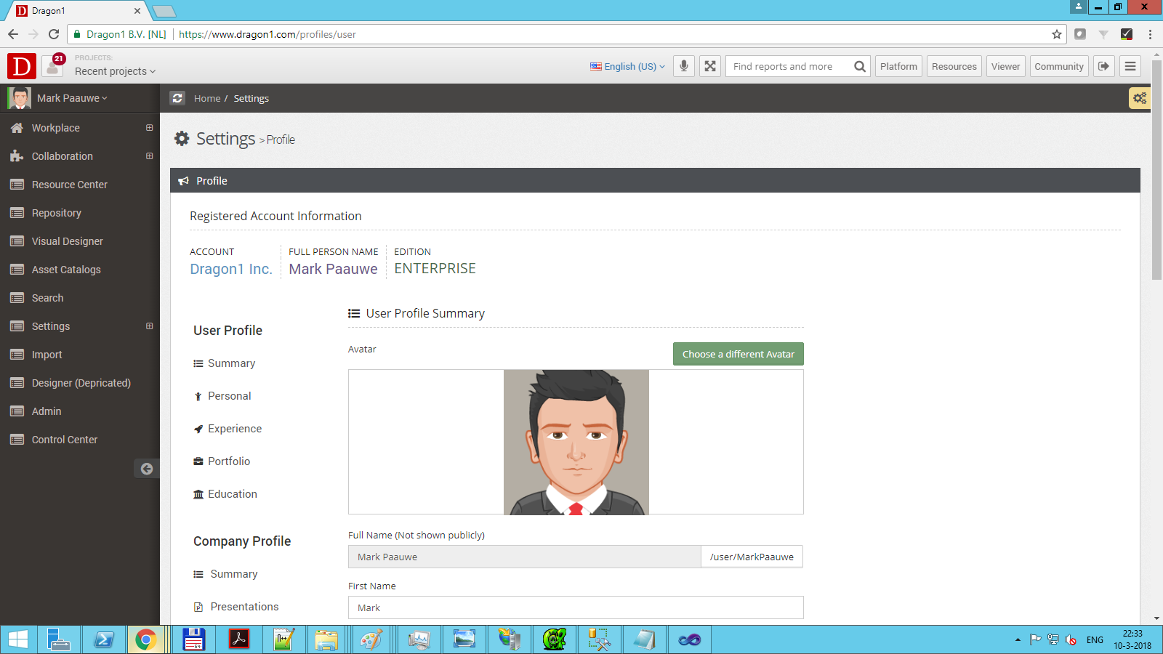
Task: Open Recent projects dropdown
Action: [115, 71]
